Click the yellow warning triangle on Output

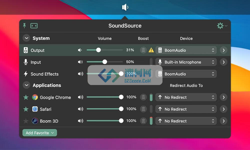click(151, 50)
